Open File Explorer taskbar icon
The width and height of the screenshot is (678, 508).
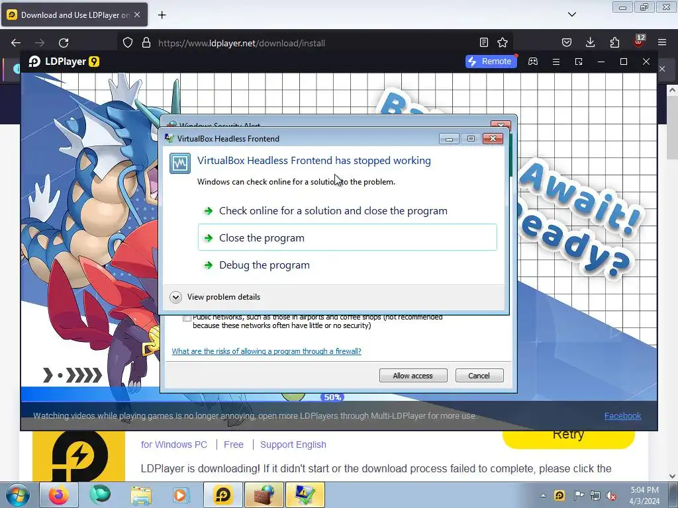141,495
